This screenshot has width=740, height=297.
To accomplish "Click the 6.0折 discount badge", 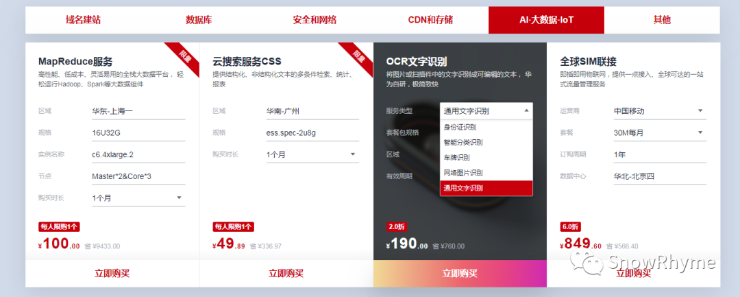I will tap(571, 226).
